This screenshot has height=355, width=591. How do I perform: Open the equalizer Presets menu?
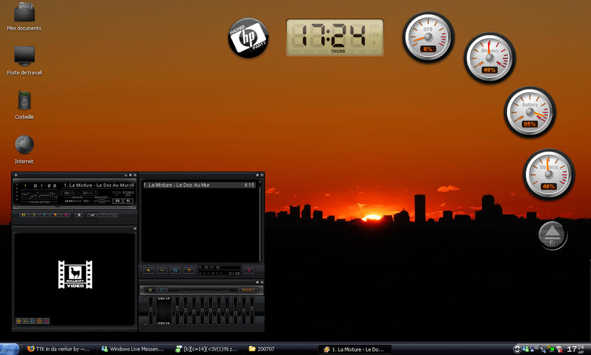click(x=248, y=289)
